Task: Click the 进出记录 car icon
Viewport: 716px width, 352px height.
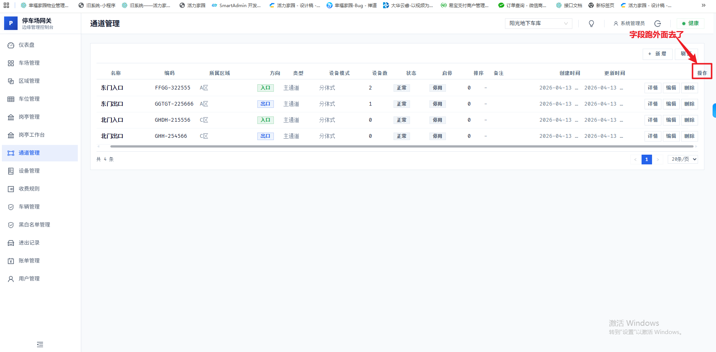Action: point(11,243)
